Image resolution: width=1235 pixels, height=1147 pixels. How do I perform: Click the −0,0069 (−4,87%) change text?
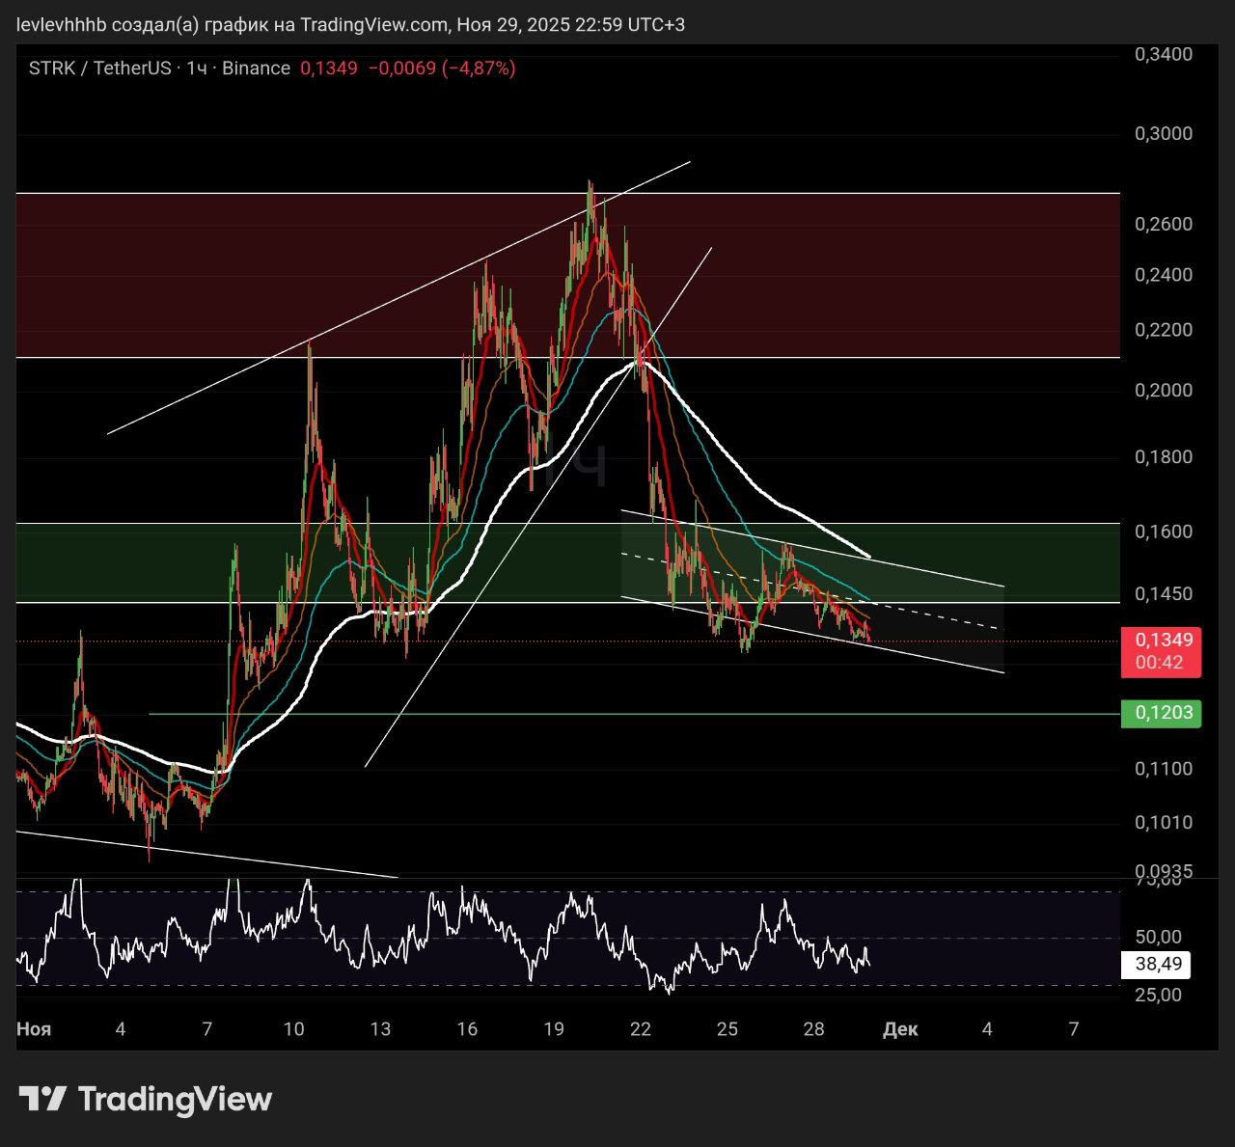pos(442,68)
